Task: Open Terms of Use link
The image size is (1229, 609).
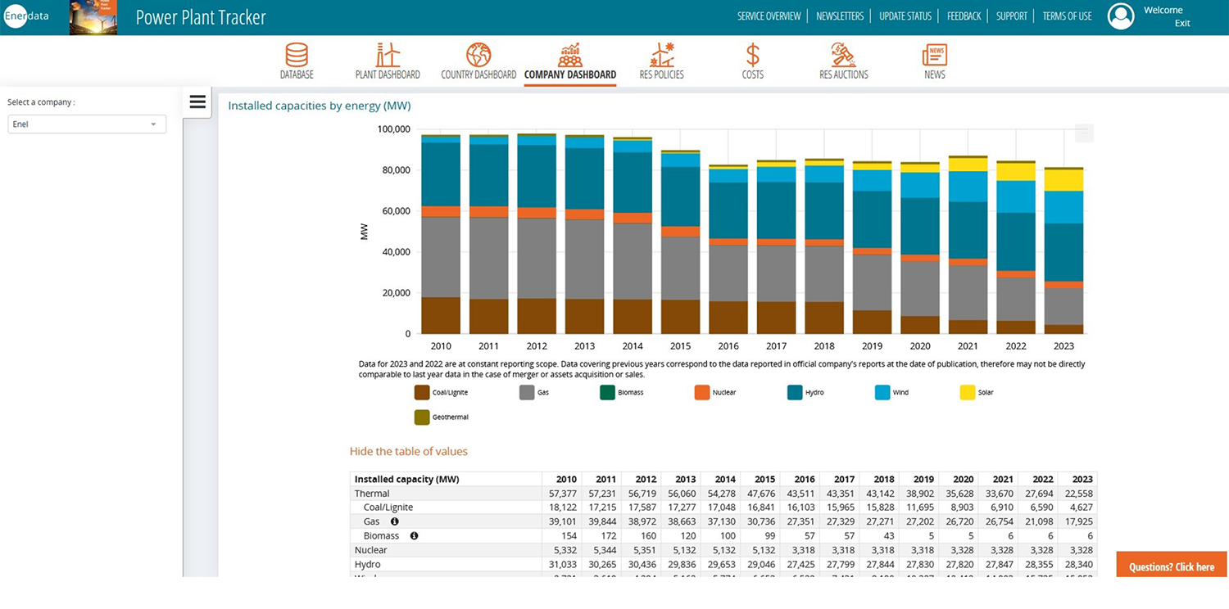Action: [1067, 16]
